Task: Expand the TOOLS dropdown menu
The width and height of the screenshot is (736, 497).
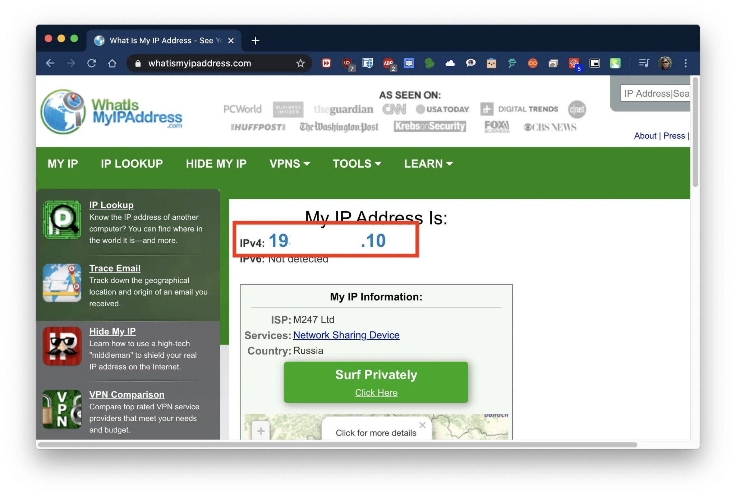Action: [357, 164]
